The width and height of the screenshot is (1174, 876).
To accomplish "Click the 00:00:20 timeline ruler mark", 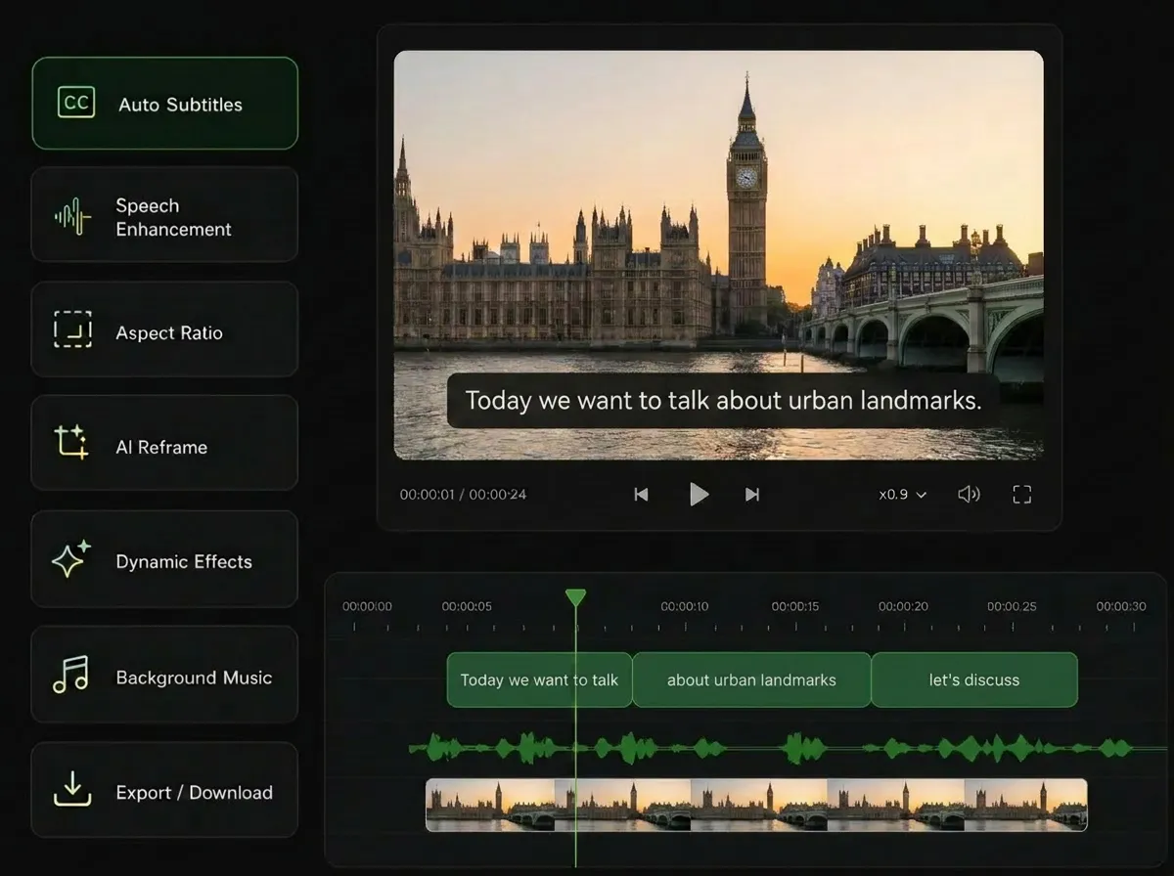I will [903, 606].
